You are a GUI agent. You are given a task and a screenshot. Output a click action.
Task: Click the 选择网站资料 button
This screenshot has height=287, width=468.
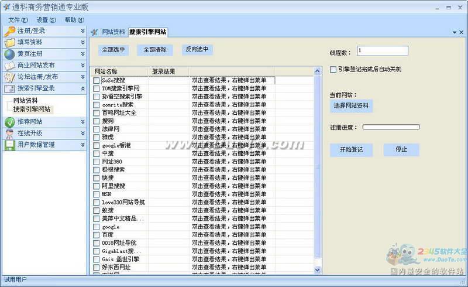coord(351,106)
